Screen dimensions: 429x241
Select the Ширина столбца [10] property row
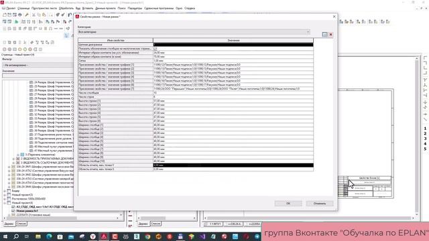click(196, 161)
